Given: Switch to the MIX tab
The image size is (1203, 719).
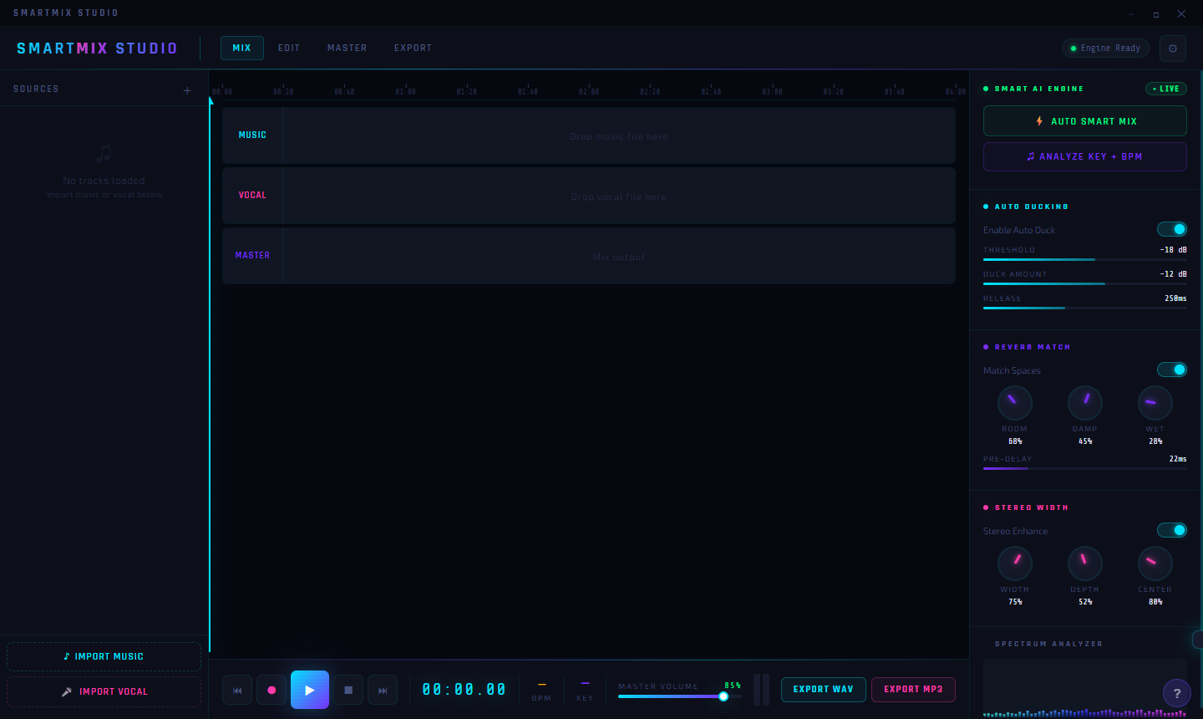Looking at the screenshot, I should tap(242, 48).
